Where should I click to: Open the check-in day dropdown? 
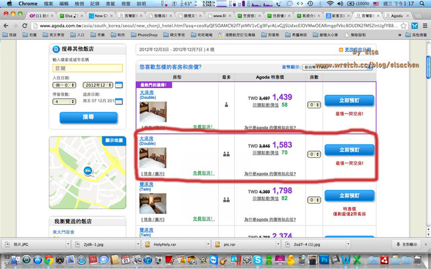(64, 85)
